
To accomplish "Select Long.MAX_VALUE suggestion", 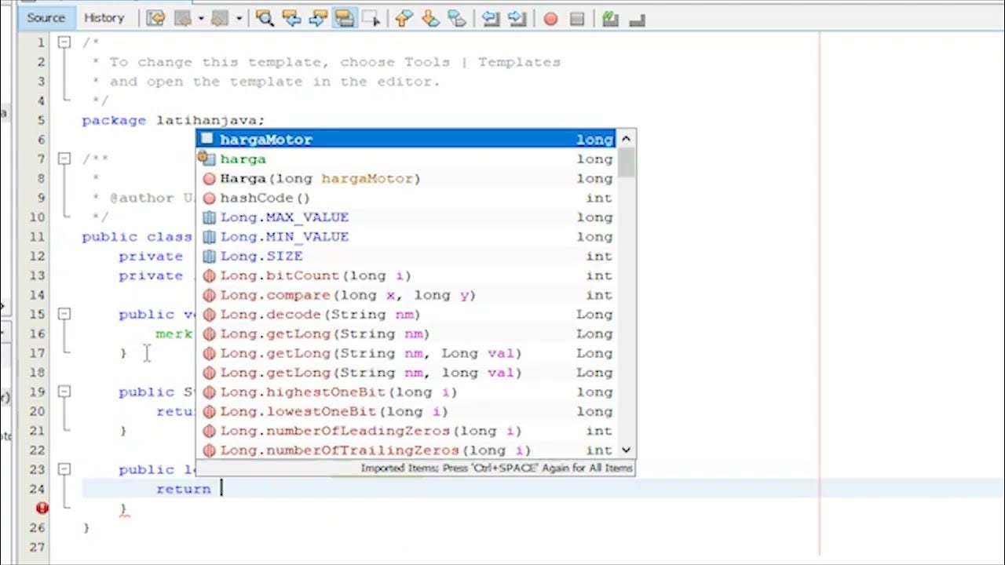I will click(407, 217).
